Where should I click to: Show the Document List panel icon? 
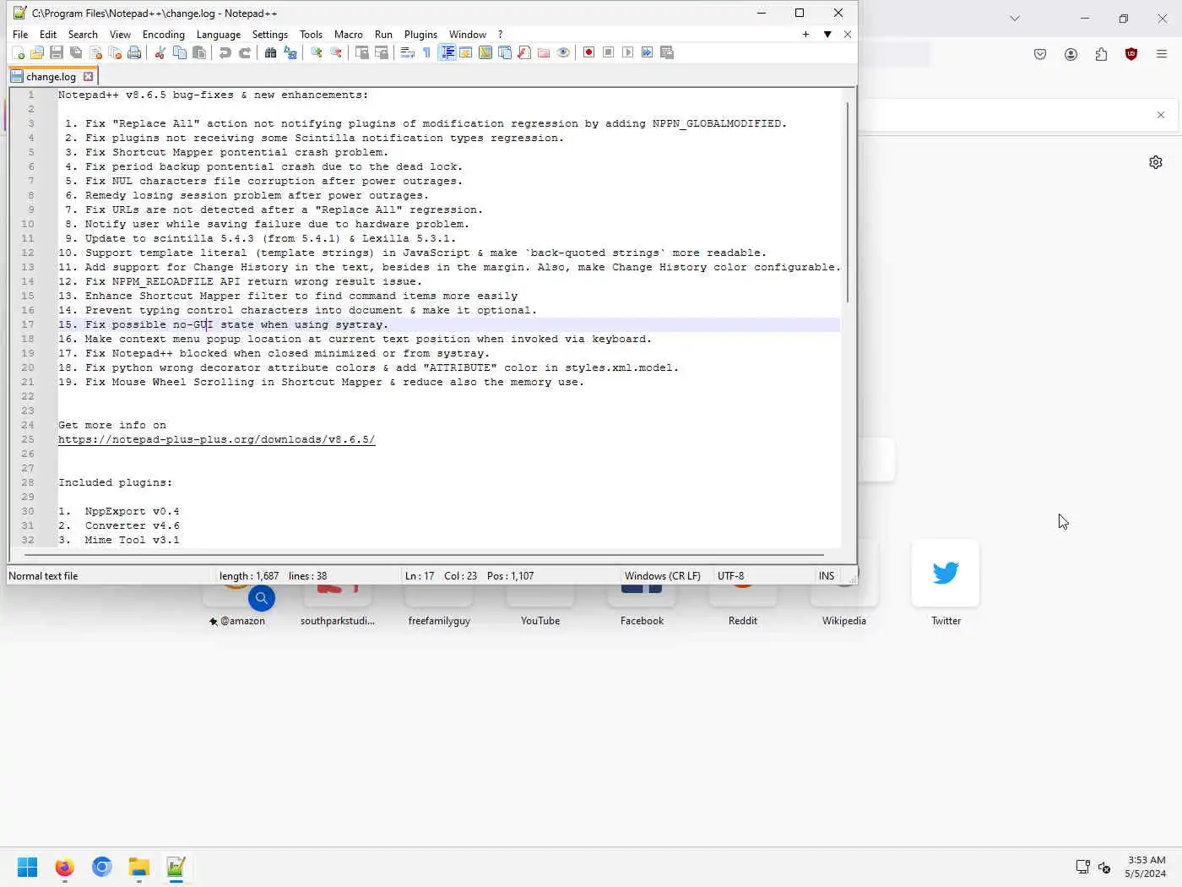[505, 52]
